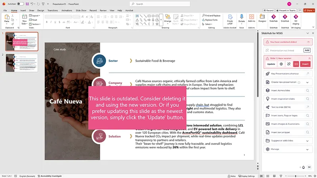Click the Update button for Slide 1

click(271, 64)
